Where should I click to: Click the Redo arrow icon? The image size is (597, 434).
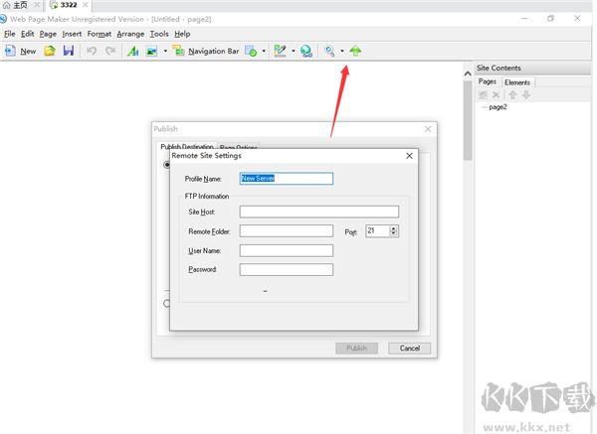coord(110,51)
